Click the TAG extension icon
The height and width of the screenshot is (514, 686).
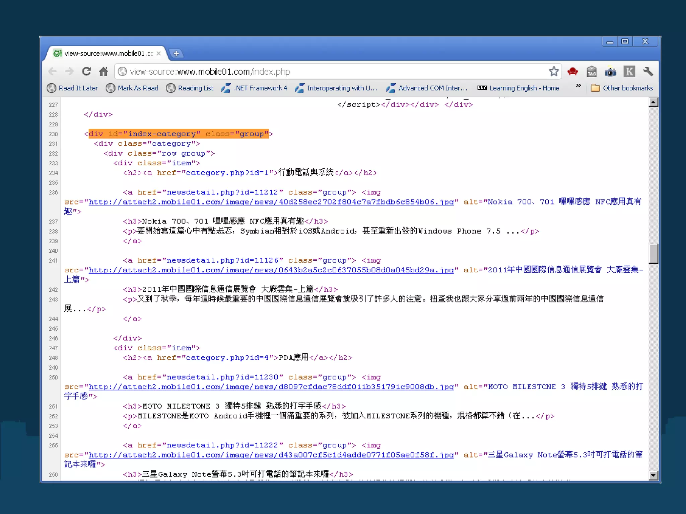click(x=592, y=72)
